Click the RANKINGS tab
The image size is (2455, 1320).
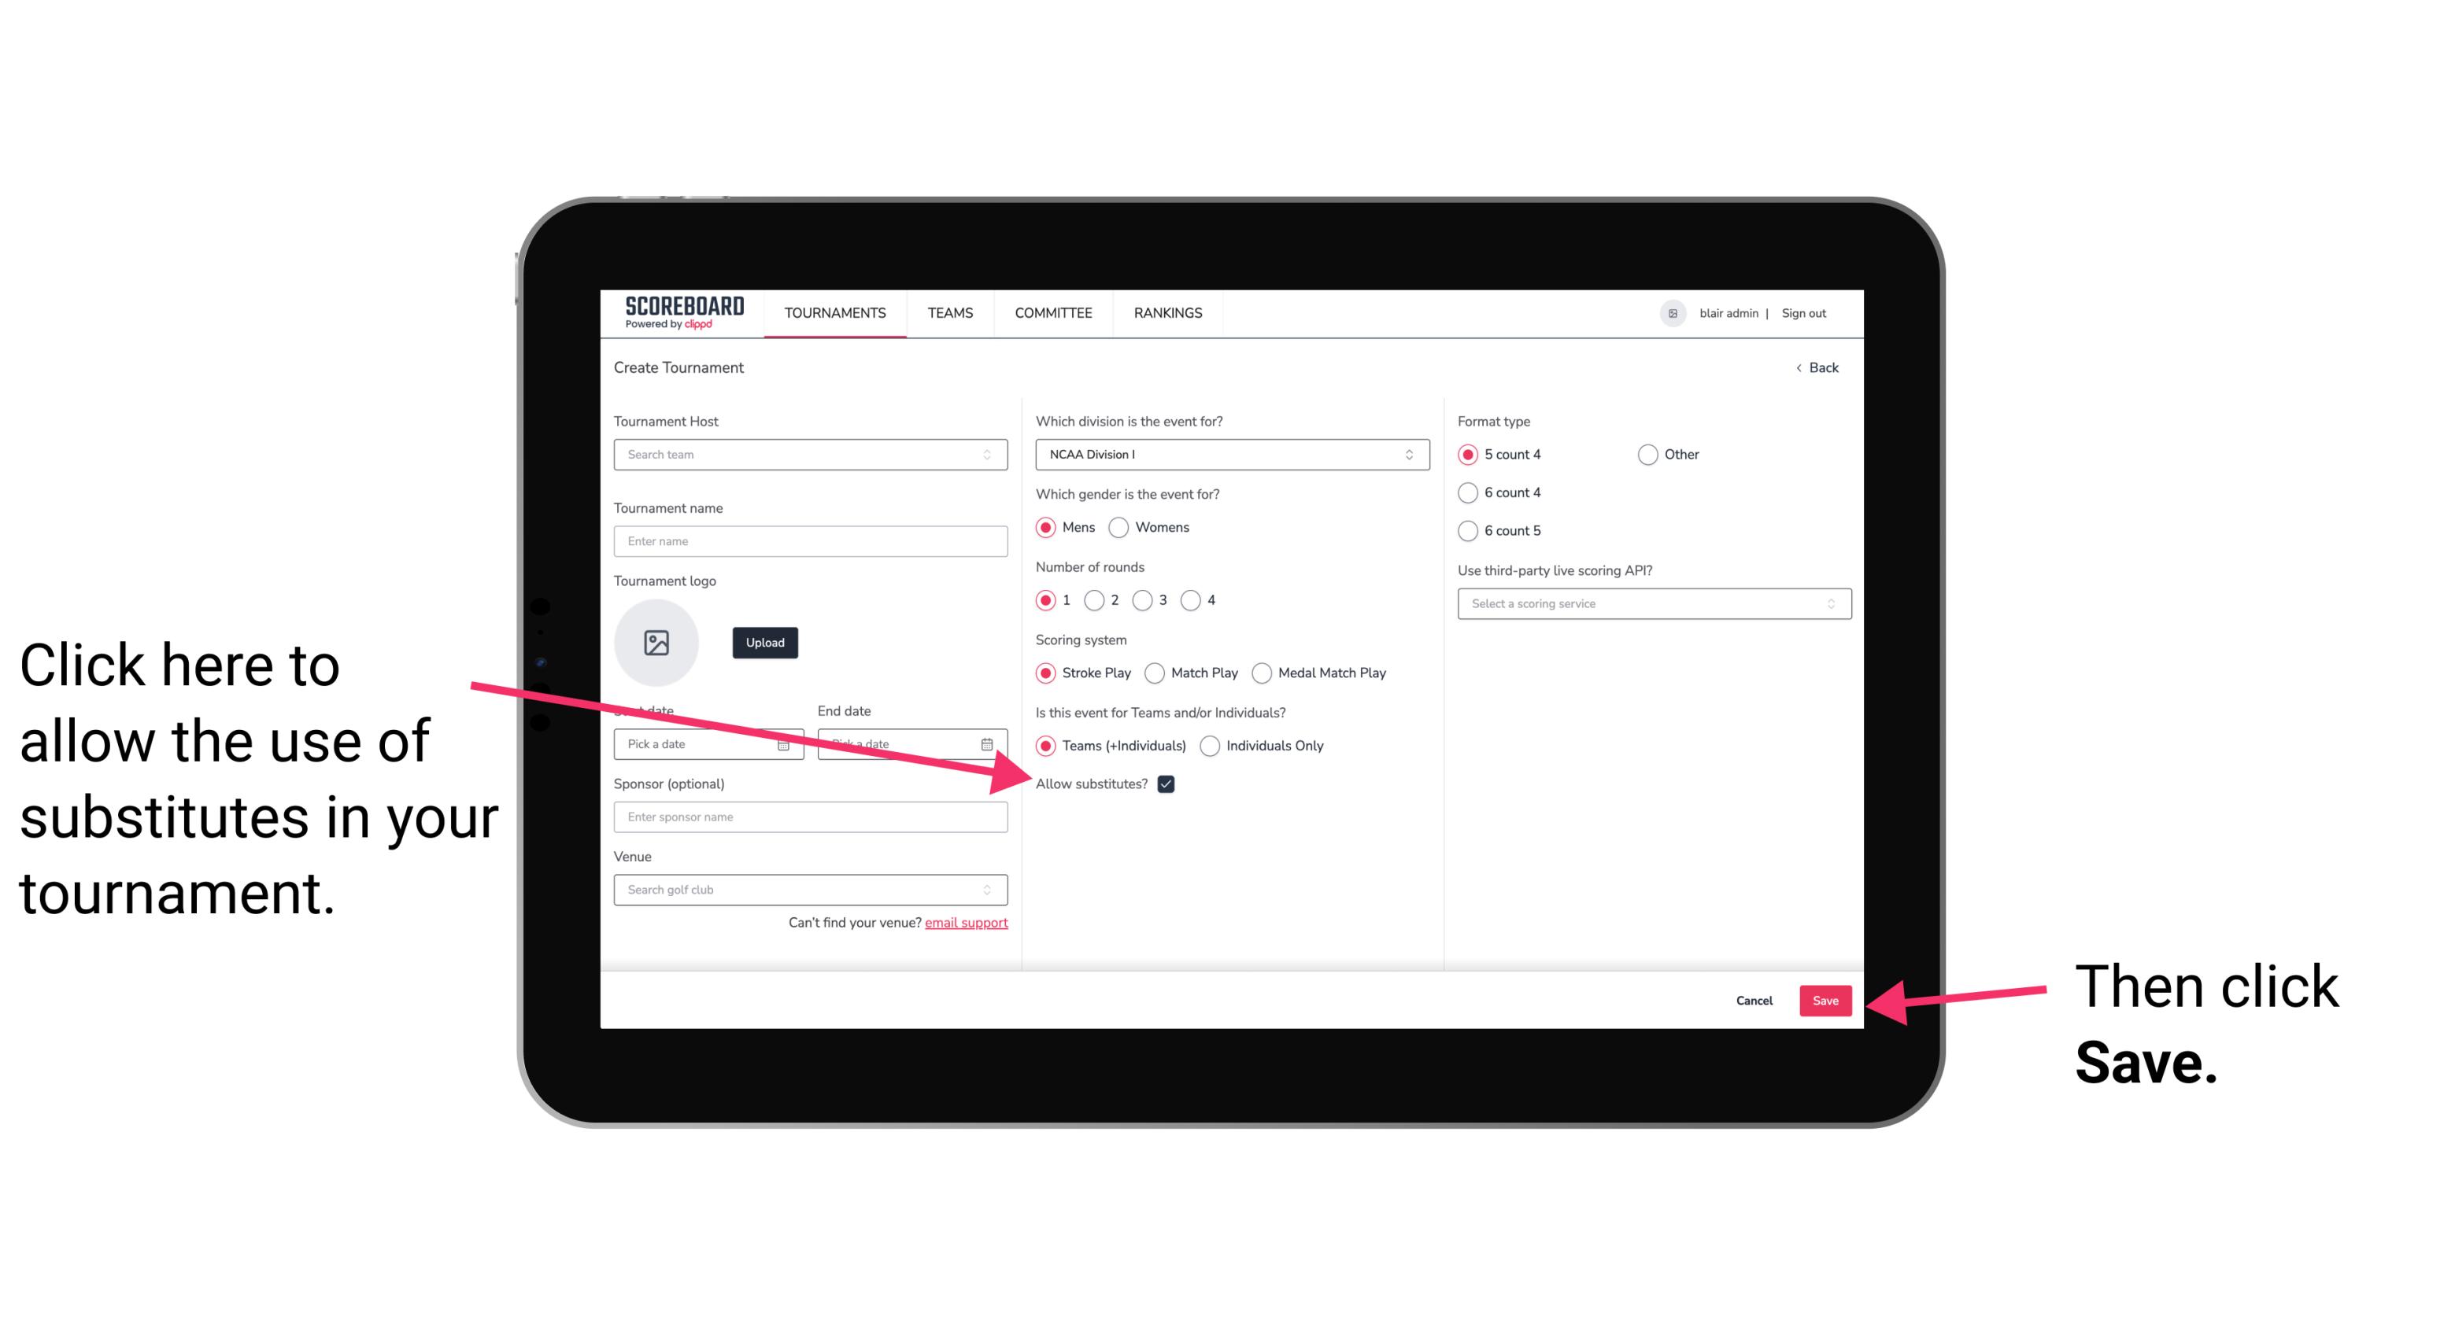click(x=1167, y=312)
